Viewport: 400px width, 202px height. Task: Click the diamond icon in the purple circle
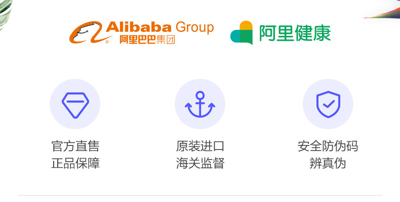[75, 104]
